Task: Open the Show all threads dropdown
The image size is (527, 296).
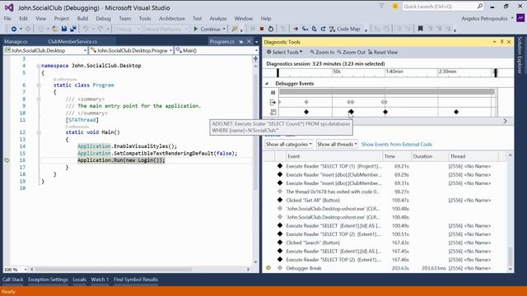Action: pos(337,145)
